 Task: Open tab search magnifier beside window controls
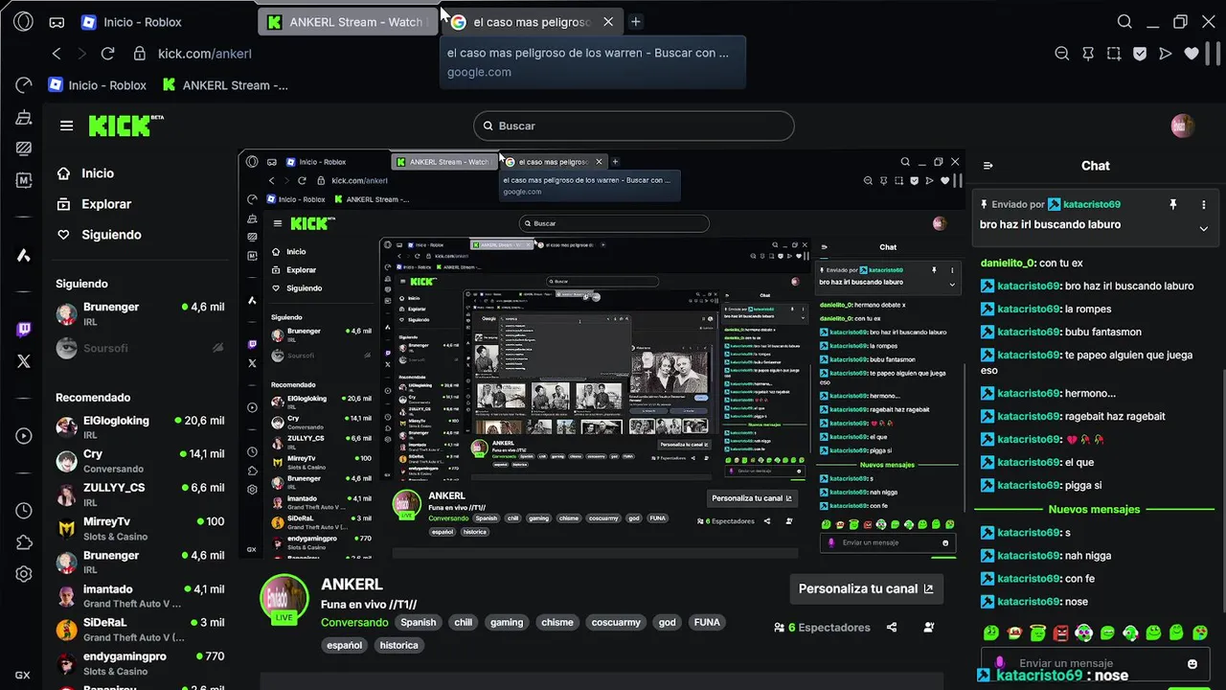pyautogui.click(x=1125, y=21)
